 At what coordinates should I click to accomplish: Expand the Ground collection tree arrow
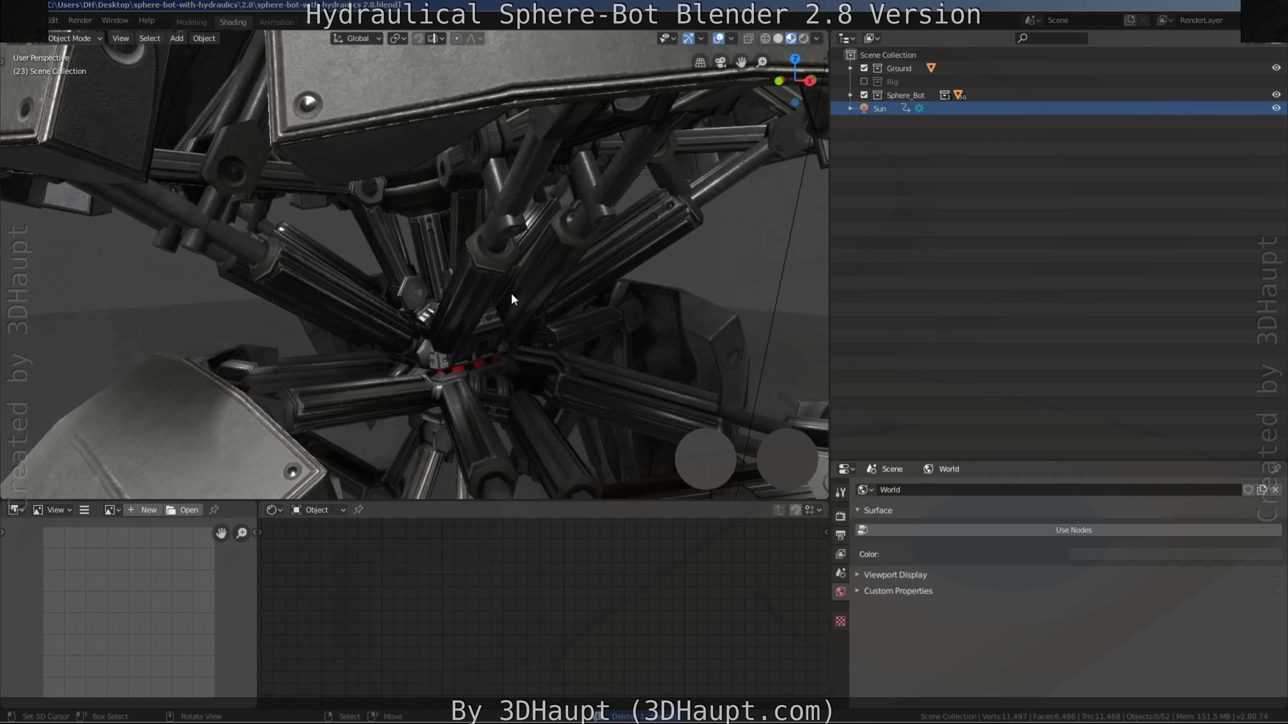[x=851, y=68]
